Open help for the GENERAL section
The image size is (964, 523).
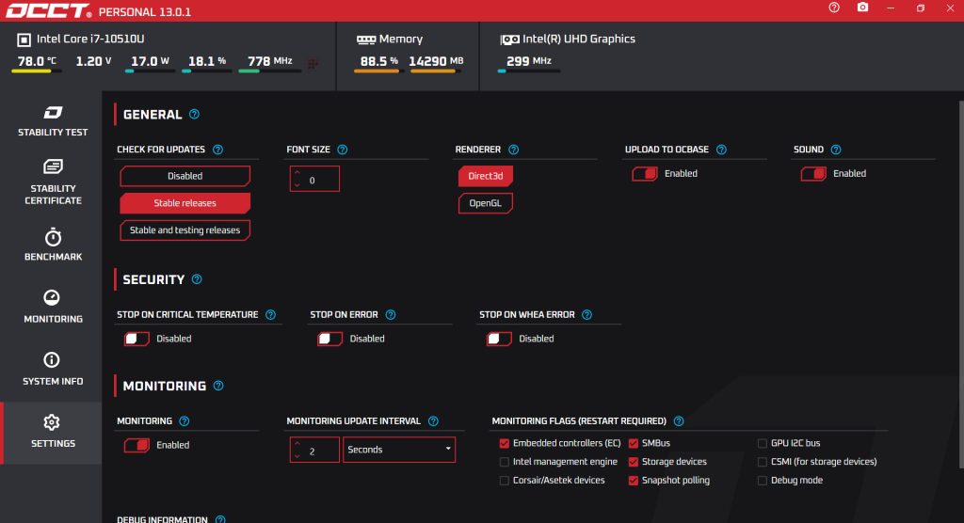tap(194, 115)
